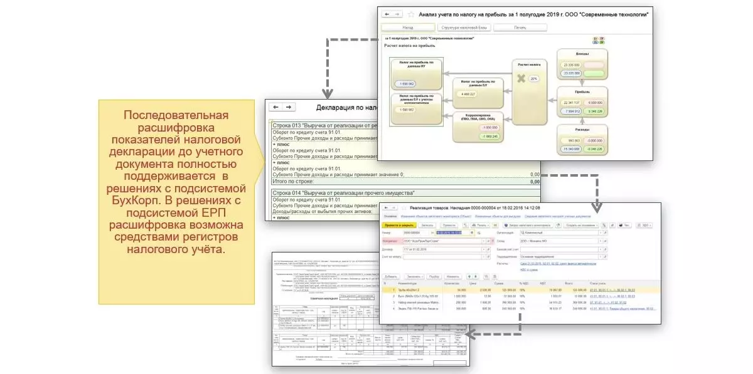This screenshot has width=753, height=374.
Task: Select first goods row Труба 40х20х1,2
Action: click(x=521, y=290)
